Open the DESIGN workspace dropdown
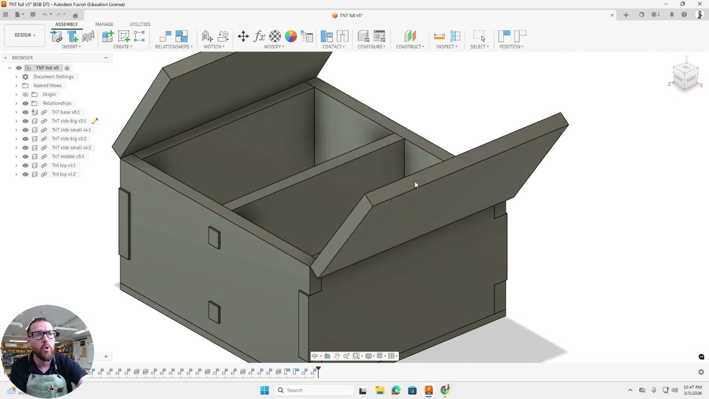 pos(24,35)
